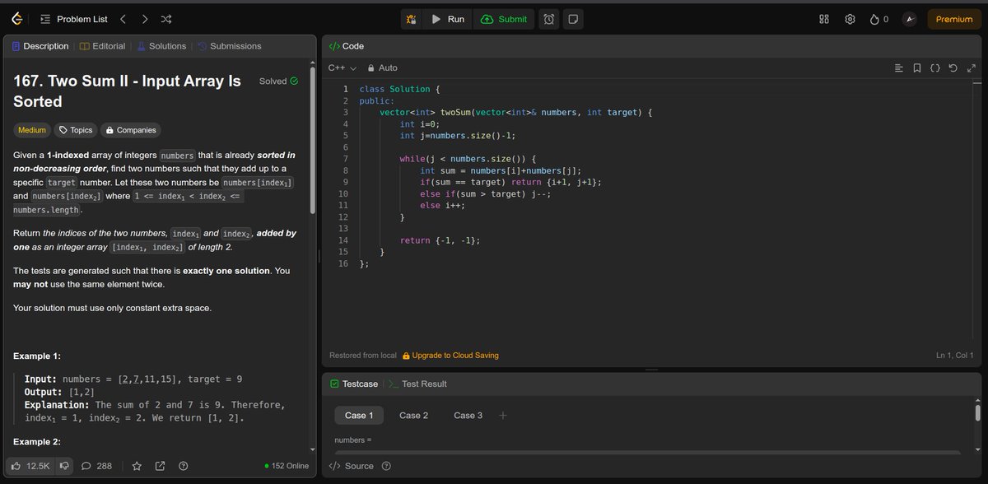Viewport: 988px width, 484px height.
Task: Open the timer alarm clock icon
Action: click(548, 19)
